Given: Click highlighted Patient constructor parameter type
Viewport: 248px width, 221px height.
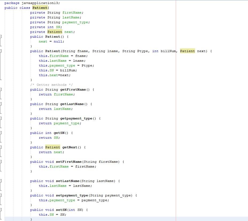Looking at the screenshot, I should [187, 51].
